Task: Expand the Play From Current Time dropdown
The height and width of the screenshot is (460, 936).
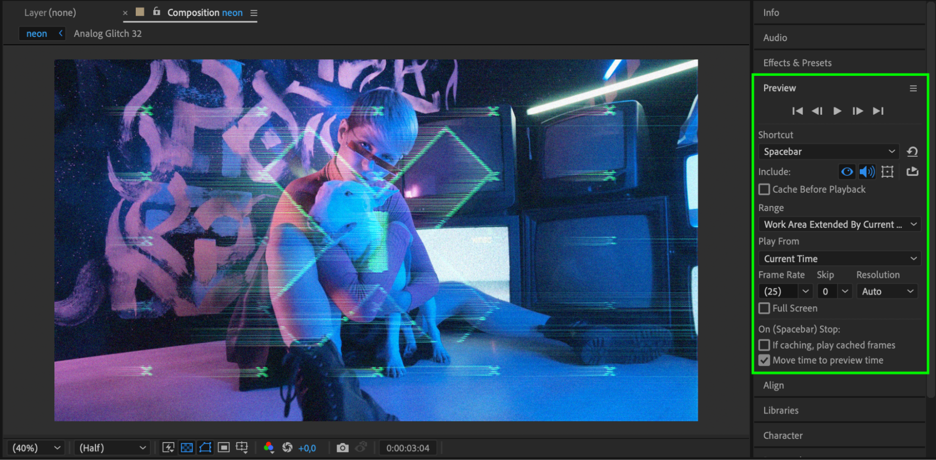Action: [x=839, y=259]
